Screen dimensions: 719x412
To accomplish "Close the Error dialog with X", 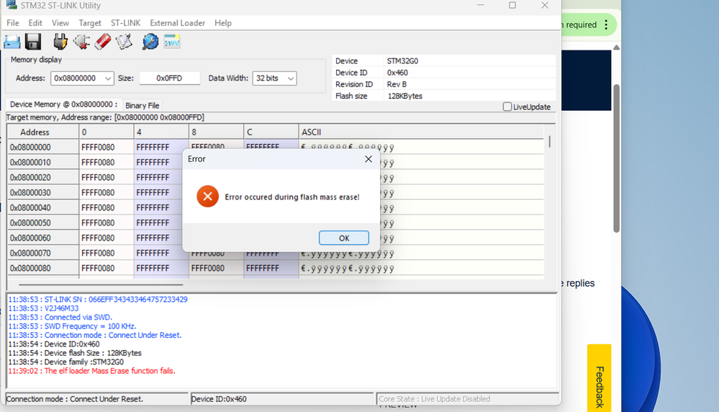I will pyautogui.click(x=368, y=159).
